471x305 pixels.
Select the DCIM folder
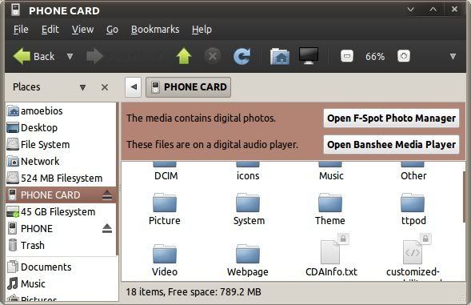(x=166, y=171)
